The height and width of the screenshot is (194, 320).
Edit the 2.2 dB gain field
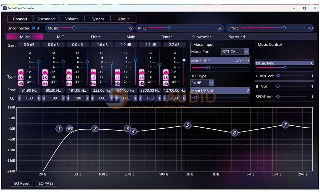point(174,45)
